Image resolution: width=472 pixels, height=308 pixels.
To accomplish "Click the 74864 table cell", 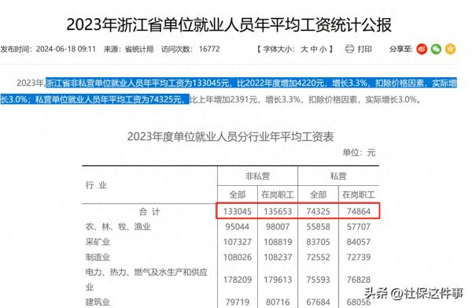I will pyautogui.click(x=359, y=212).
